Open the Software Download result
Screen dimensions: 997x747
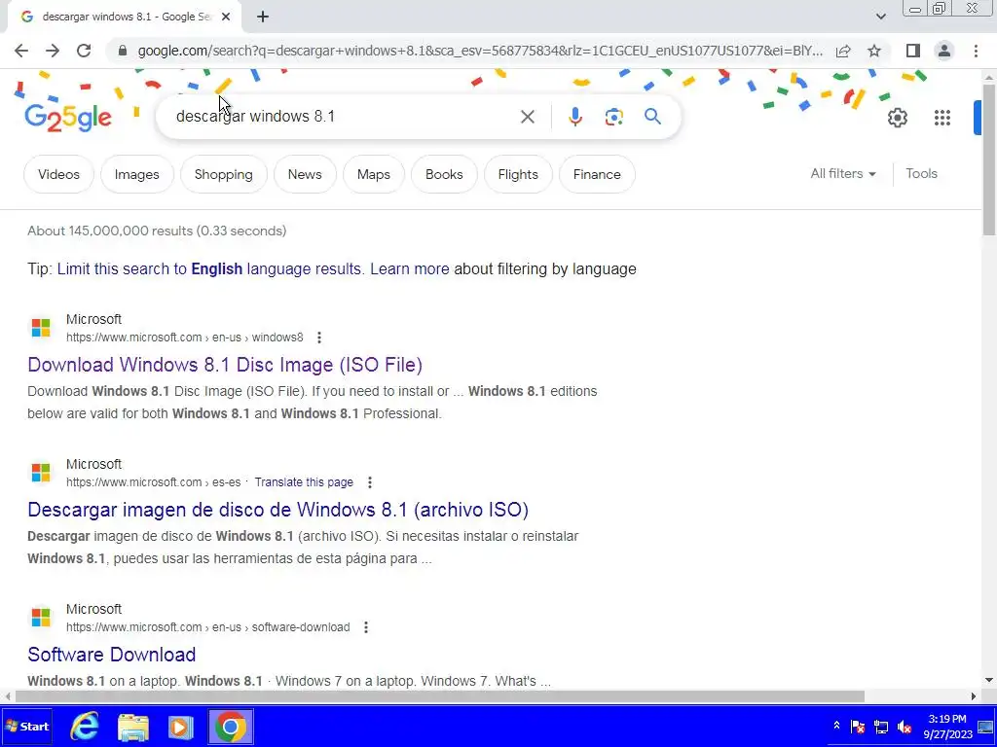coord(111,655)
